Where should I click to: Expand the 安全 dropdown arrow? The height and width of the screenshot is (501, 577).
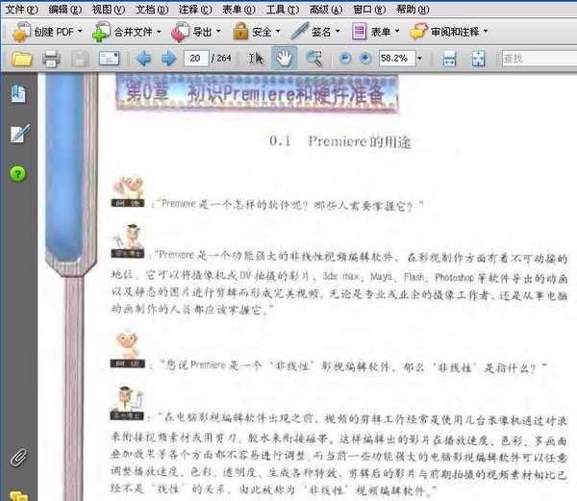tap(278, 32)
